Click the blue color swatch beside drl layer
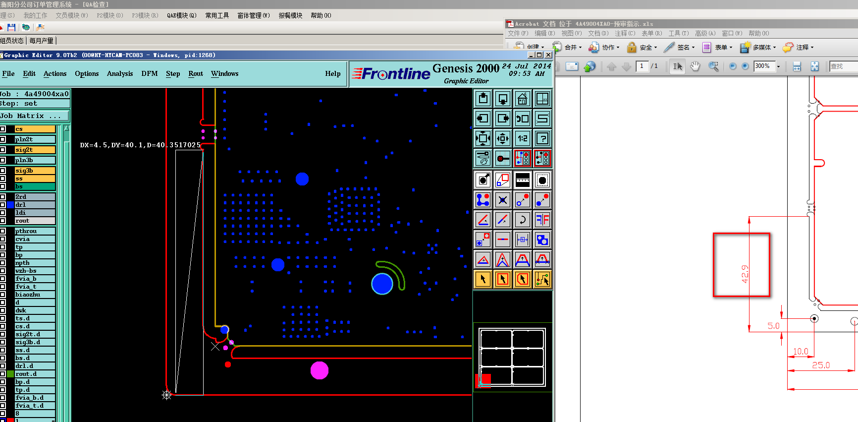This screenshot has width=858, height=422. (10, 205)
